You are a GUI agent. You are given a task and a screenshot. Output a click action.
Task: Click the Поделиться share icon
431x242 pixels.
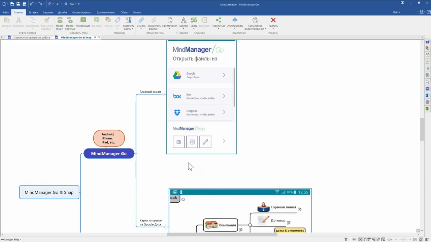click(x=218, y=20)
